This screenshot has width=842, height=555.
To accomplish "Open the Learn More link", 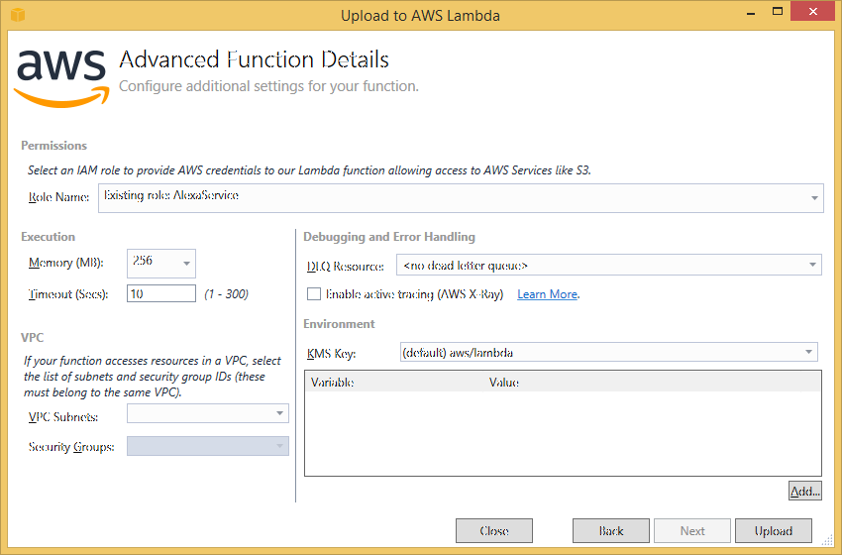I will [x=548, y=294].
